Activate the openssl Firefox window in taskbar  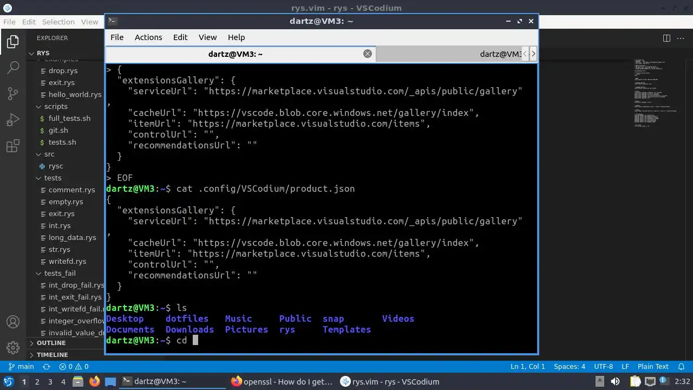[x=282, y=382]
